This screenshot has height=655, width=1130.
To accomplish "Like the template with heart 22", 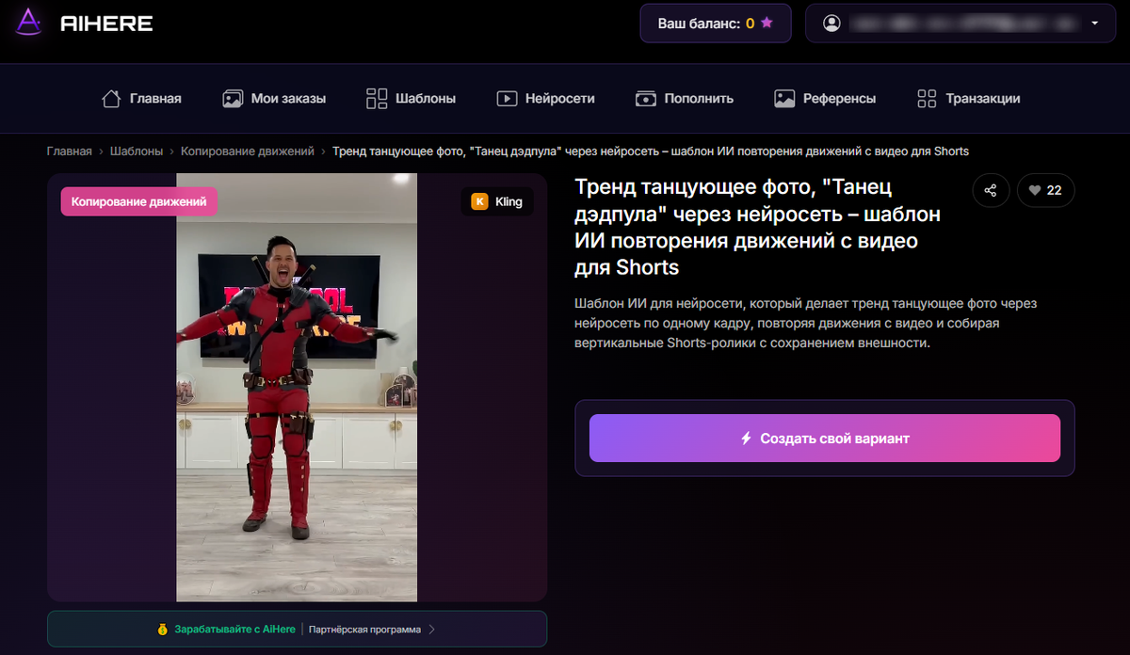I will (1045, 190).
